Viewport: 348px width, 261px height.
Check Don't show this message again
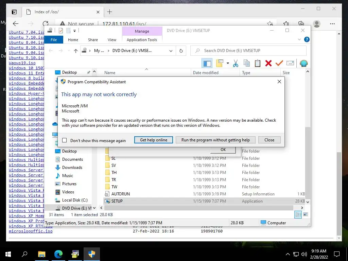pos(64,140)
